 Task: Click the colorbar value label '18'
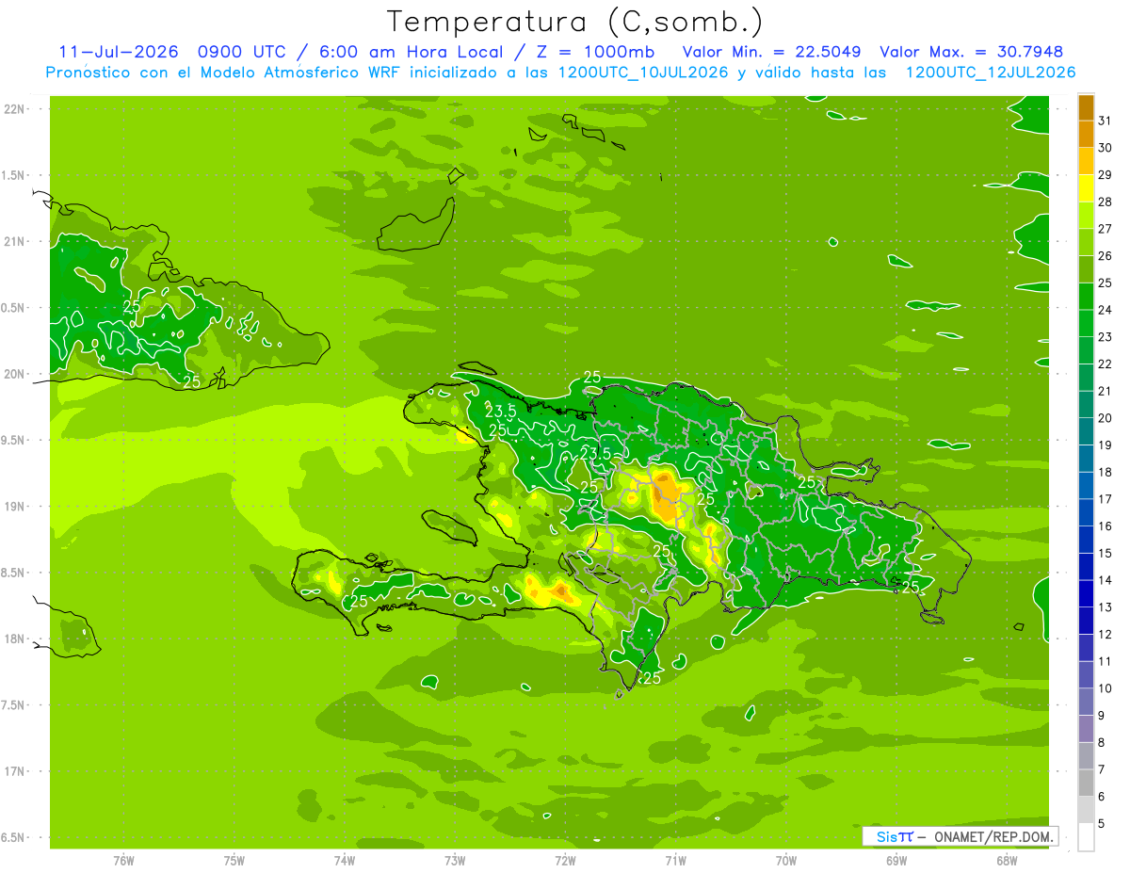pos(1106,473)
